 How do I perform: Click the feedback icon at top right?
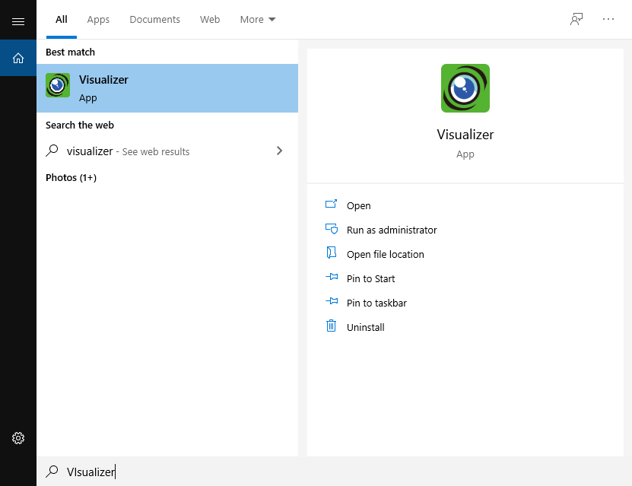coord(576,20)
